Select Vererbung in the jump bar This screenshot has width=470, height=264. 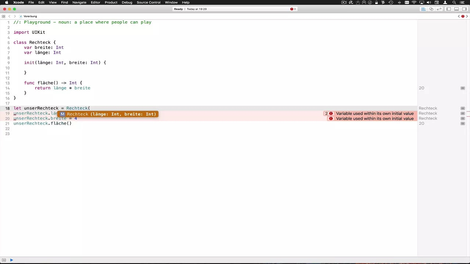pos(28,16)
